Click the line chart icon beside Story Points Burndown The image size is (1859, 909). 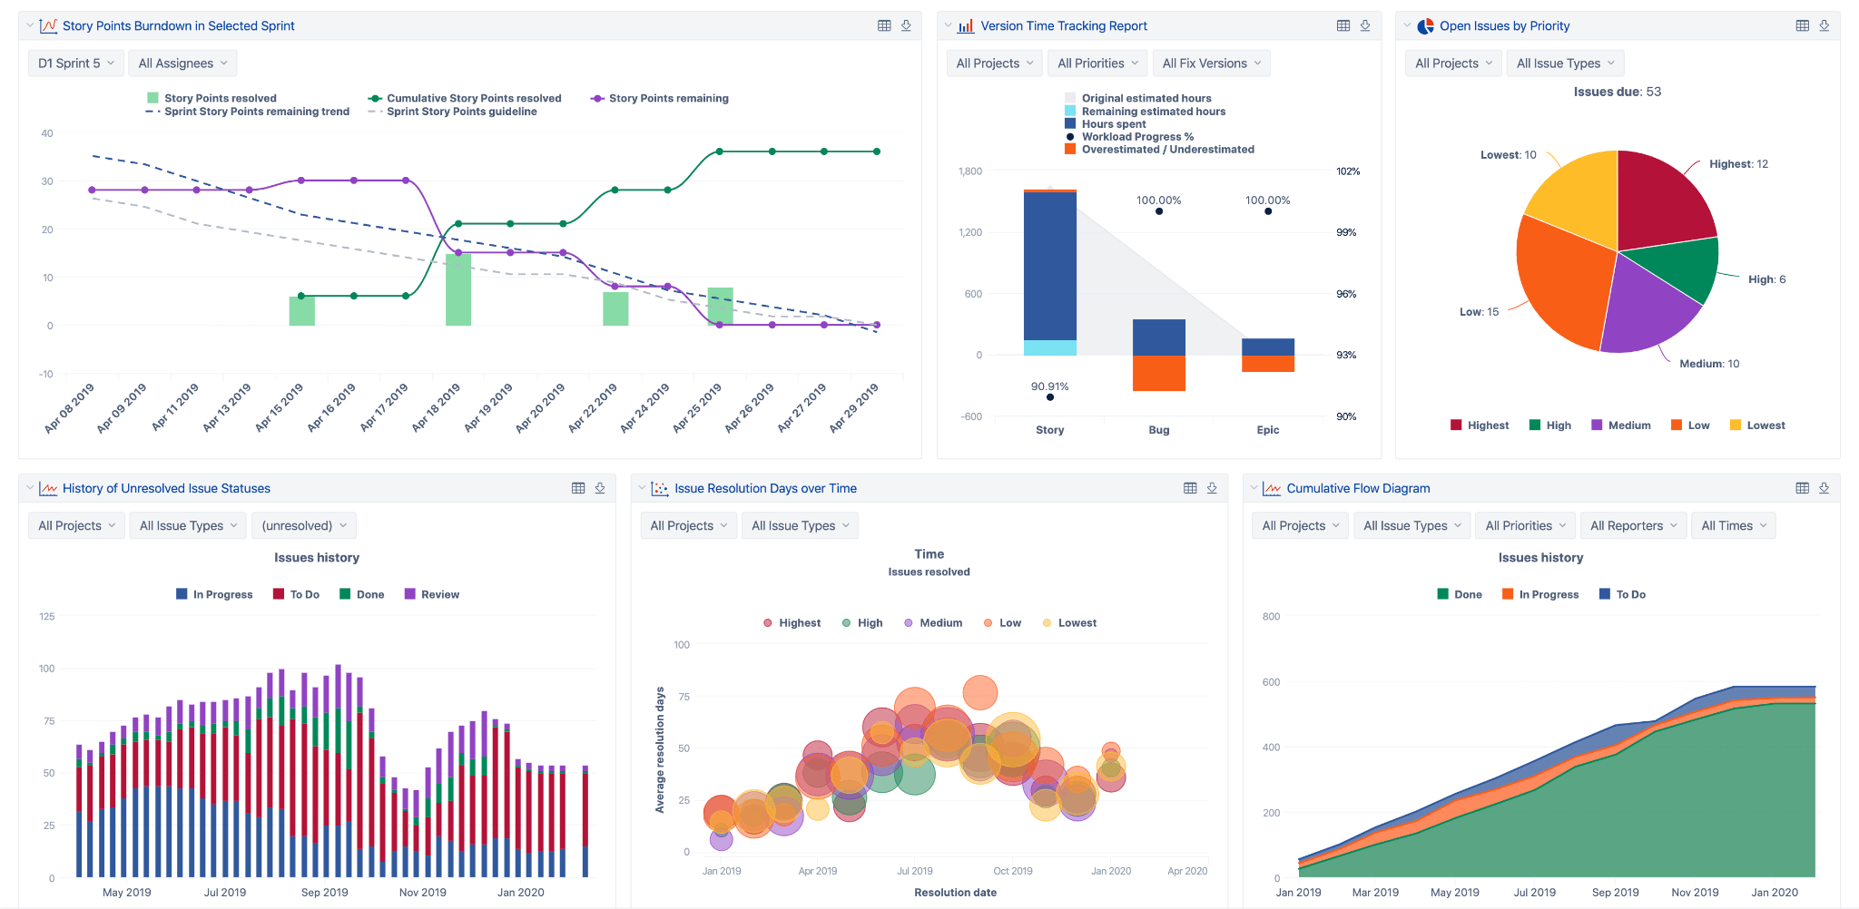pyautogui.click(x=47, y=25)
